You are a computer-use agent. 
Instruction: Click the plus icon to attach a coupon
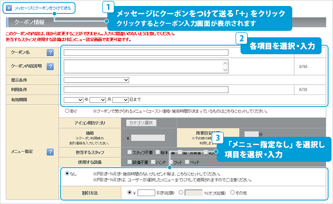9,8
